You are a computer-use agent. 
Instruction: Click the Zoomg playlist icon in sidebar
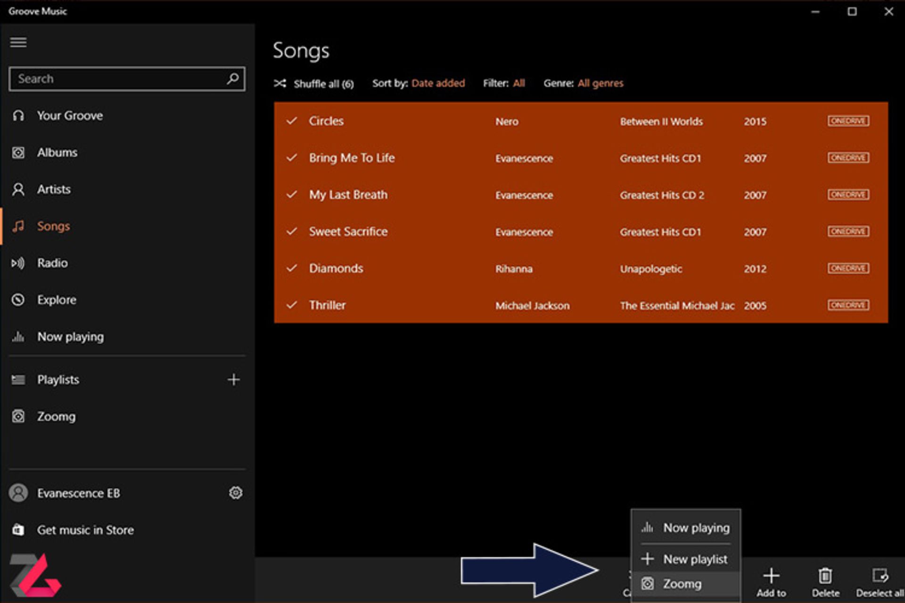point(18,416)
